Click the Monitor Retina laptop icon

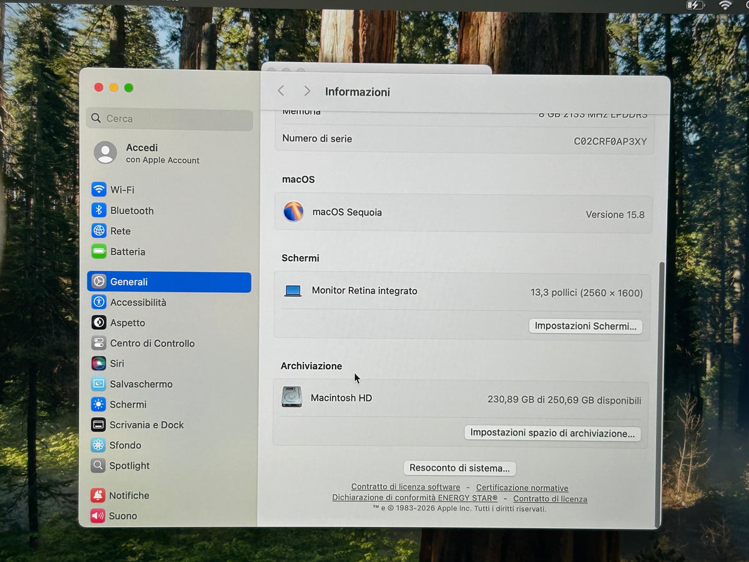[x=293, y=291]
